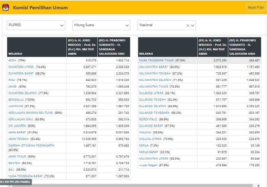Click the BALI province link
The height and width of the screenshot is (187, 267).
pos(11,170)
